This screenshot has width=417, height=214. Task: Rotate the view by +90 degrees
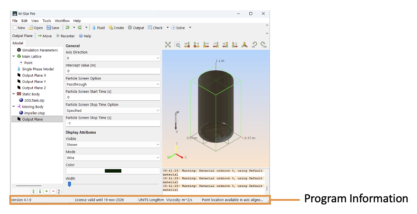click(263, 44)
